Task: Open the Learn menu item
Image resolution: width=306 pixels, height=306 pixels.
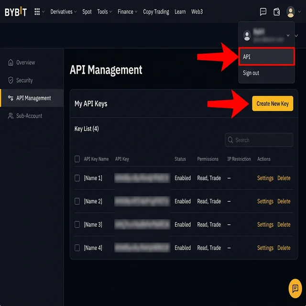Action: (x=180, y=11)
